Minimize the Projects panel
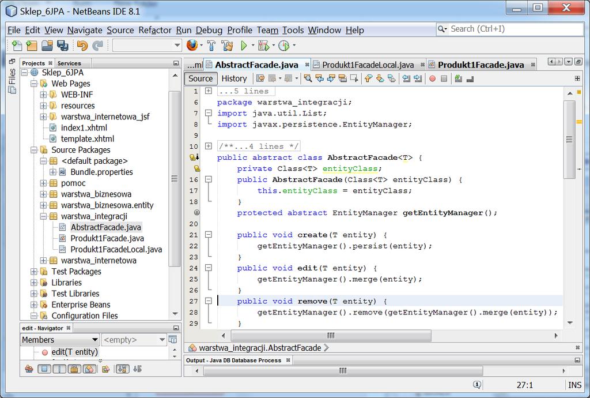 point(176,63)
